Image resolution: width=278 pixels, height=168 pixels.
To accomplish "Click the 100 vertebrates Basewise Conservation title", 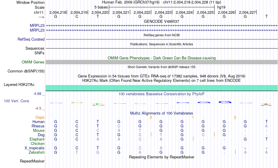I will [162, 94].
